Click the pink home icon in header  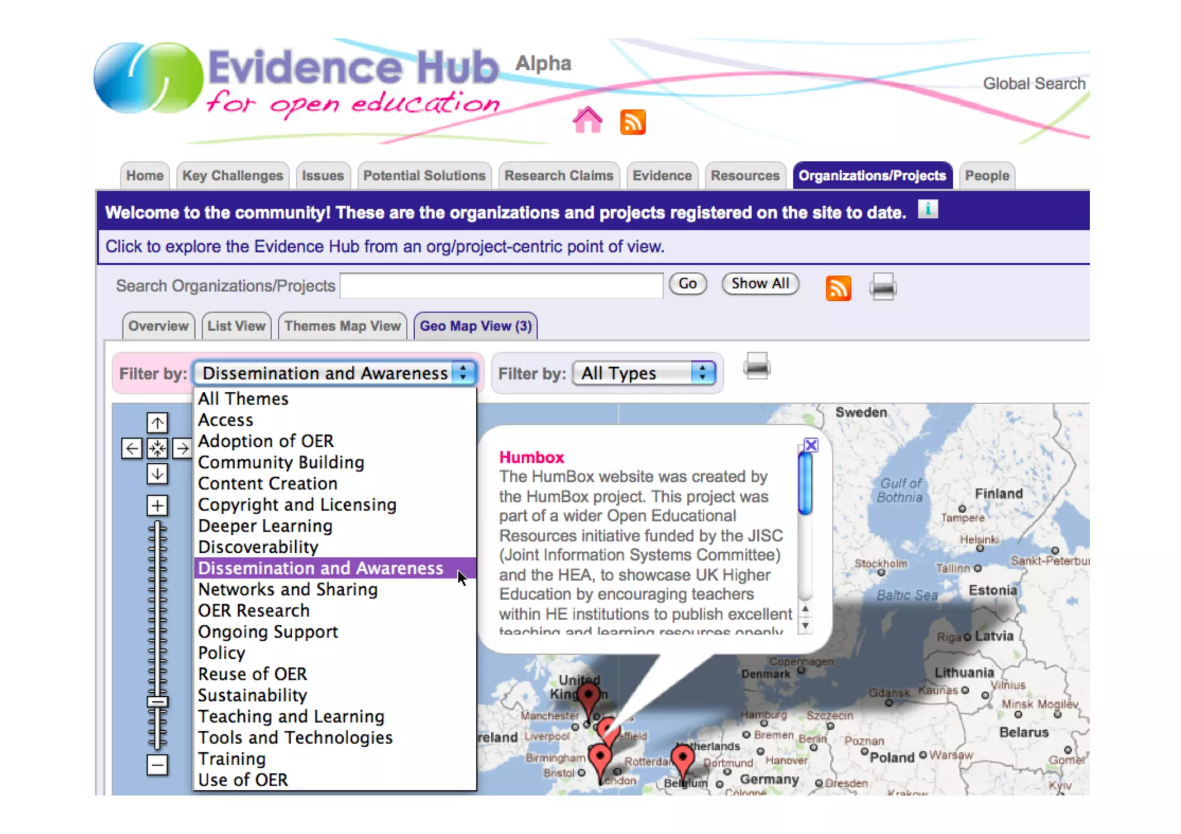587,120
